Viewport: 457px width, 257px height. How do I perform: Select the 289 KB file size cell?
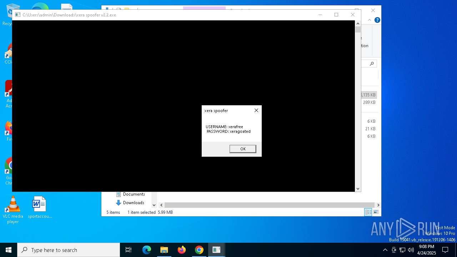click(369, 102)
